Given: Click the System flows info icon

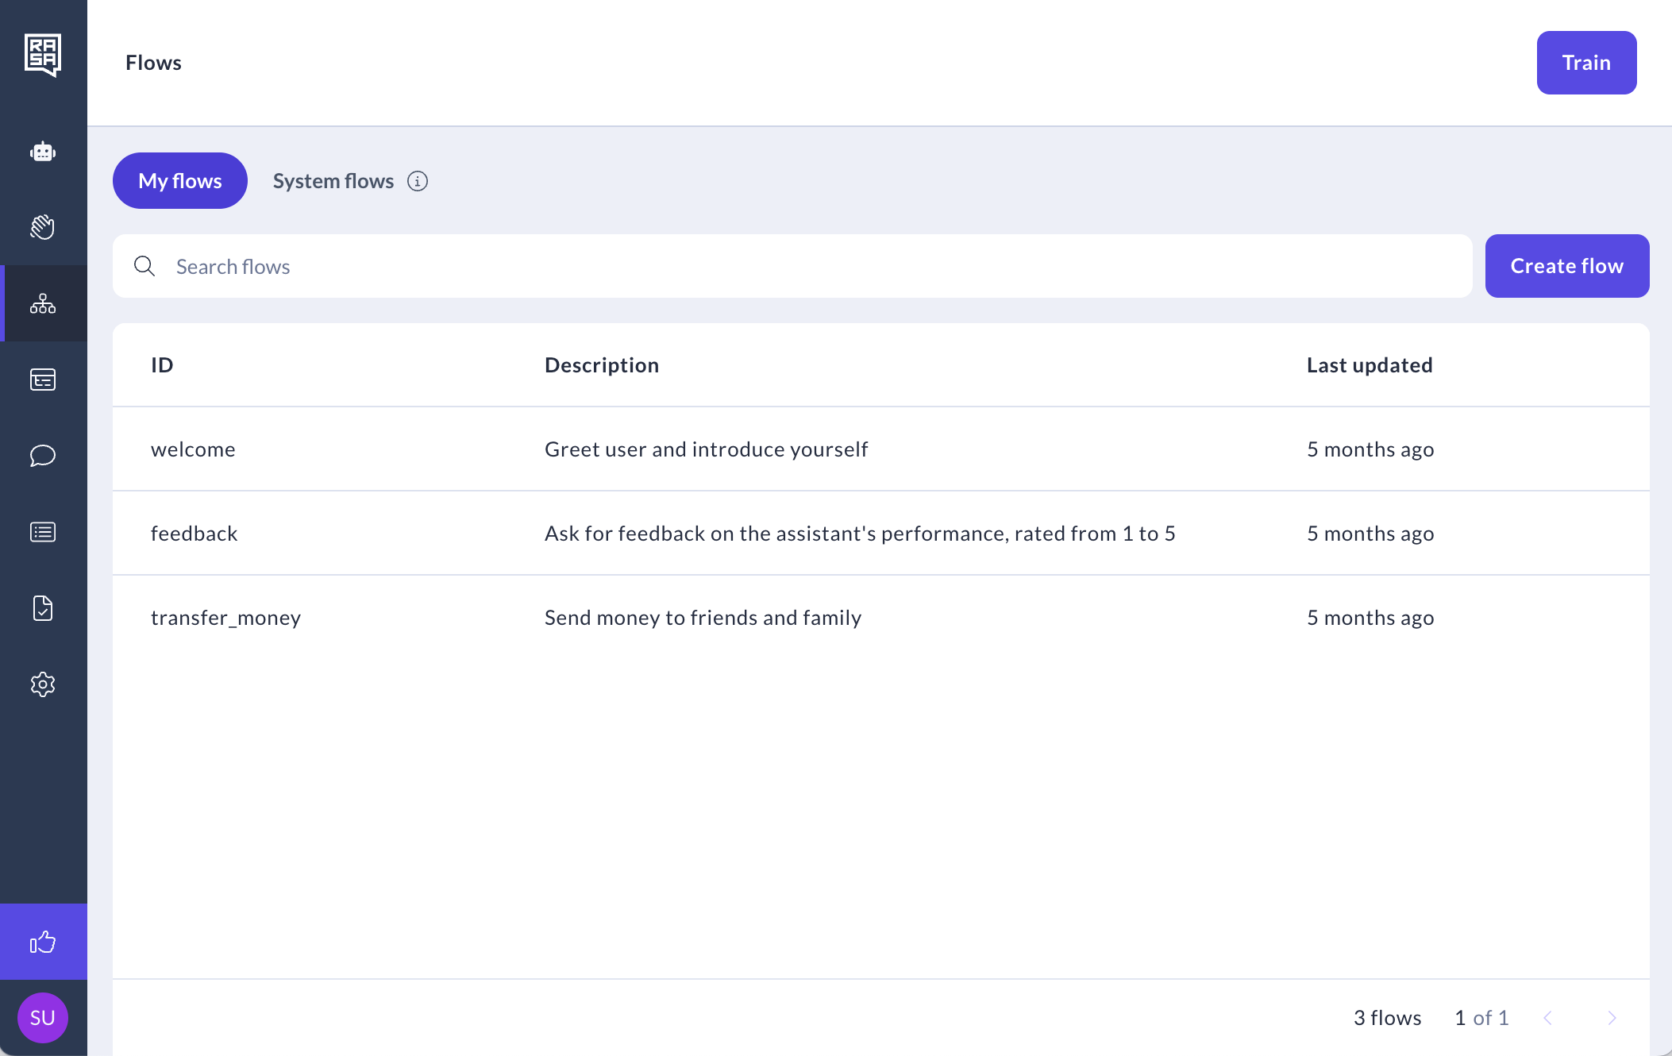Looking at the screenshot, I should click(418, 181).
